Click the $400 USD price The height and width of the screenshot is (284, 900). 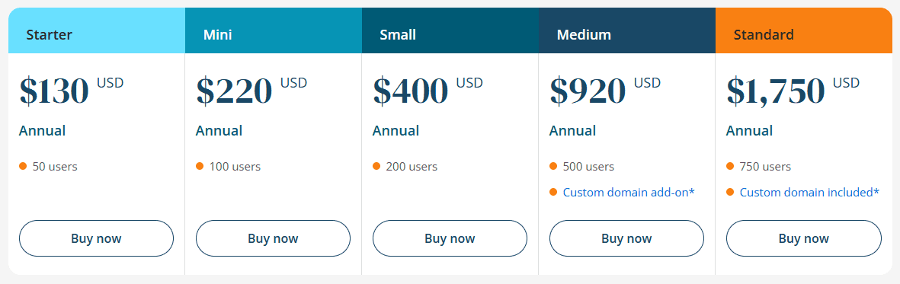tap(428, 90)
